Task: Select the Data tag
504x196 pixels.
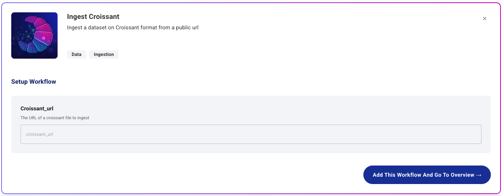Action: 76,54
